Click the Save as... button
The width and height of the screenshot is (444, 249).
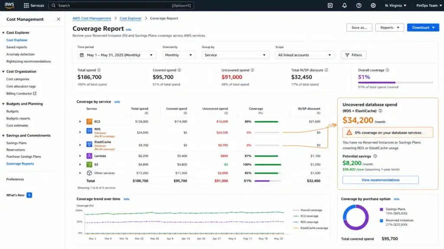pyautogui.click(x=359, y=27)
